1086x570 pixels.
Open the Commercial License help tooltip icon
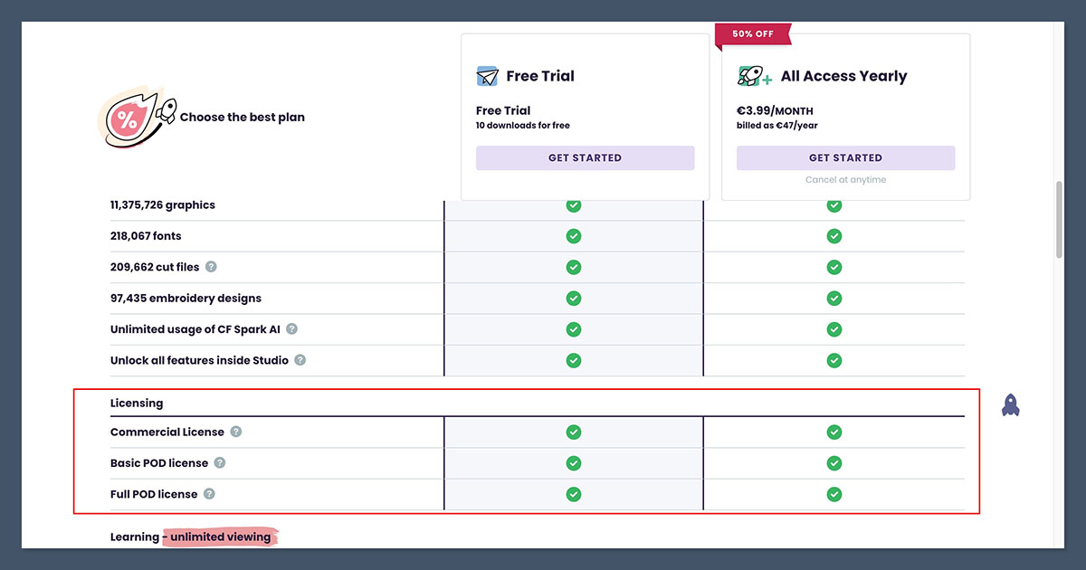coord(235,432)
